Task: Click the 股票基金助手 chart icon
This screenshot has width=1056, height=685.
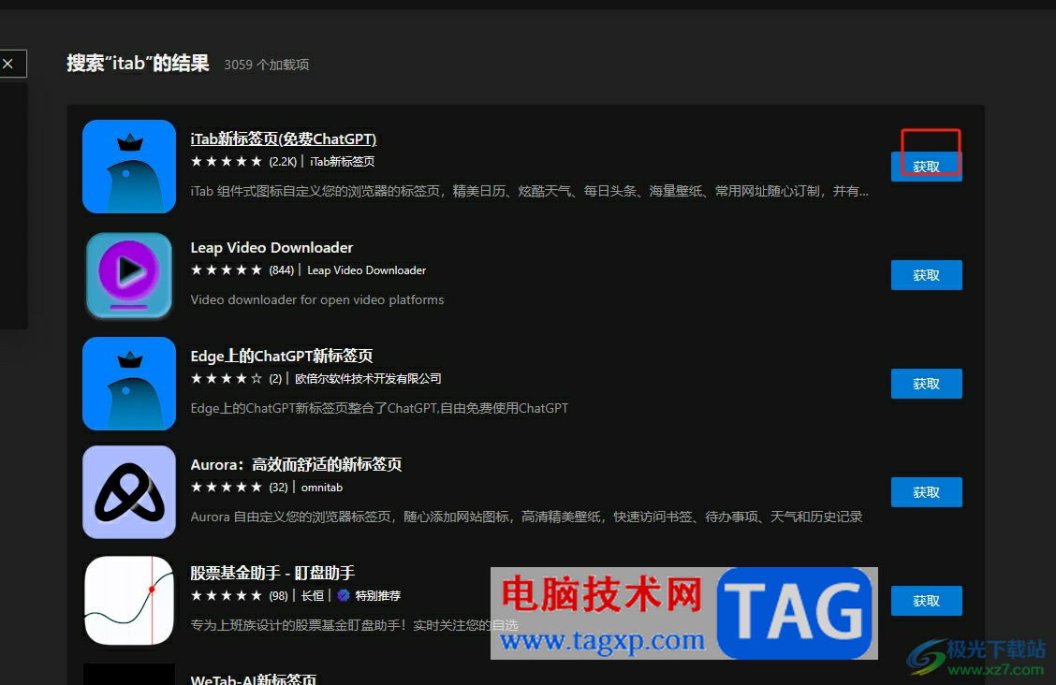Action: click(x=129, y=600)
